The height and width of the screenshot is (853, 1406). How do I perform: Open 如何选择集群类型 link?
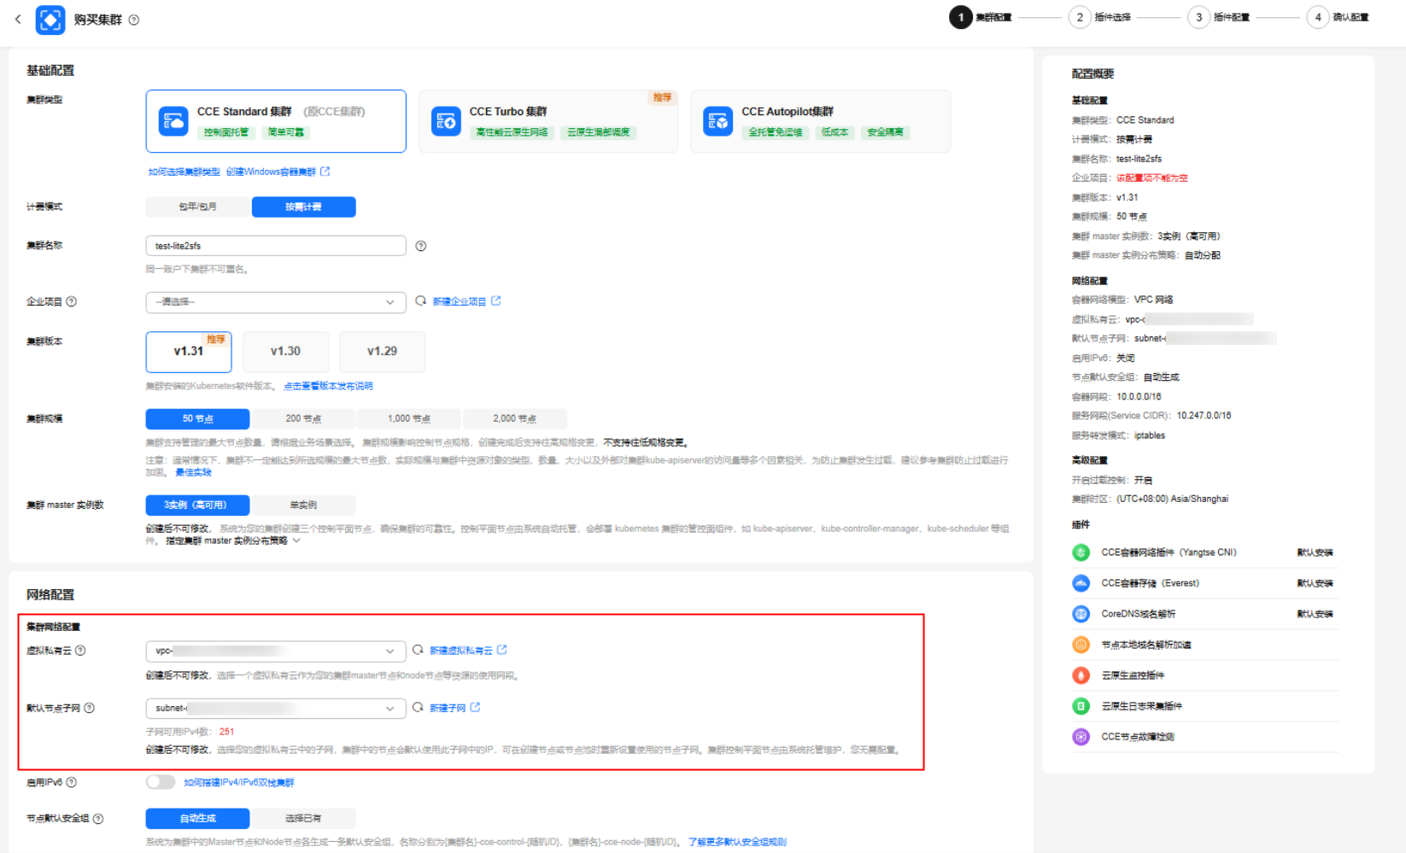[x=184, y=172]
